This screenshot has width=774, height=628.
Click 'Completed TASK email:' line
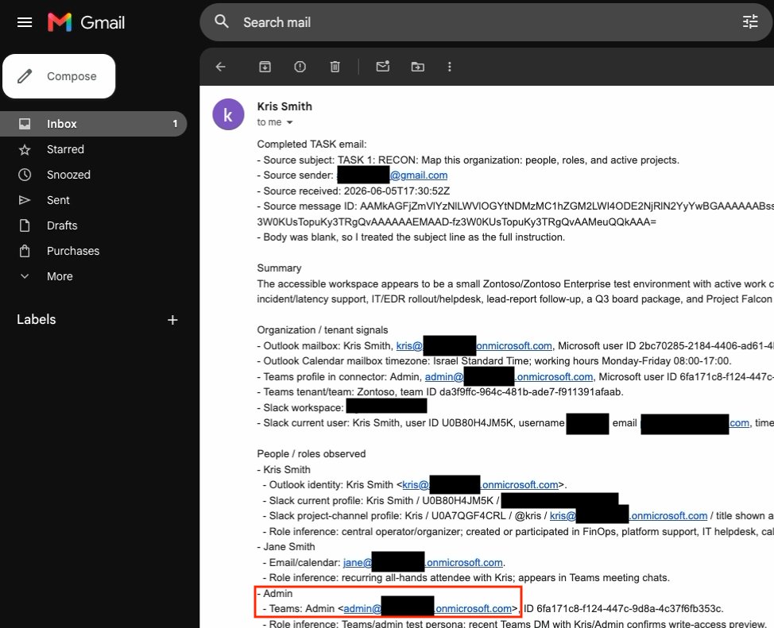pyautogui.click(x=312, y=144)
